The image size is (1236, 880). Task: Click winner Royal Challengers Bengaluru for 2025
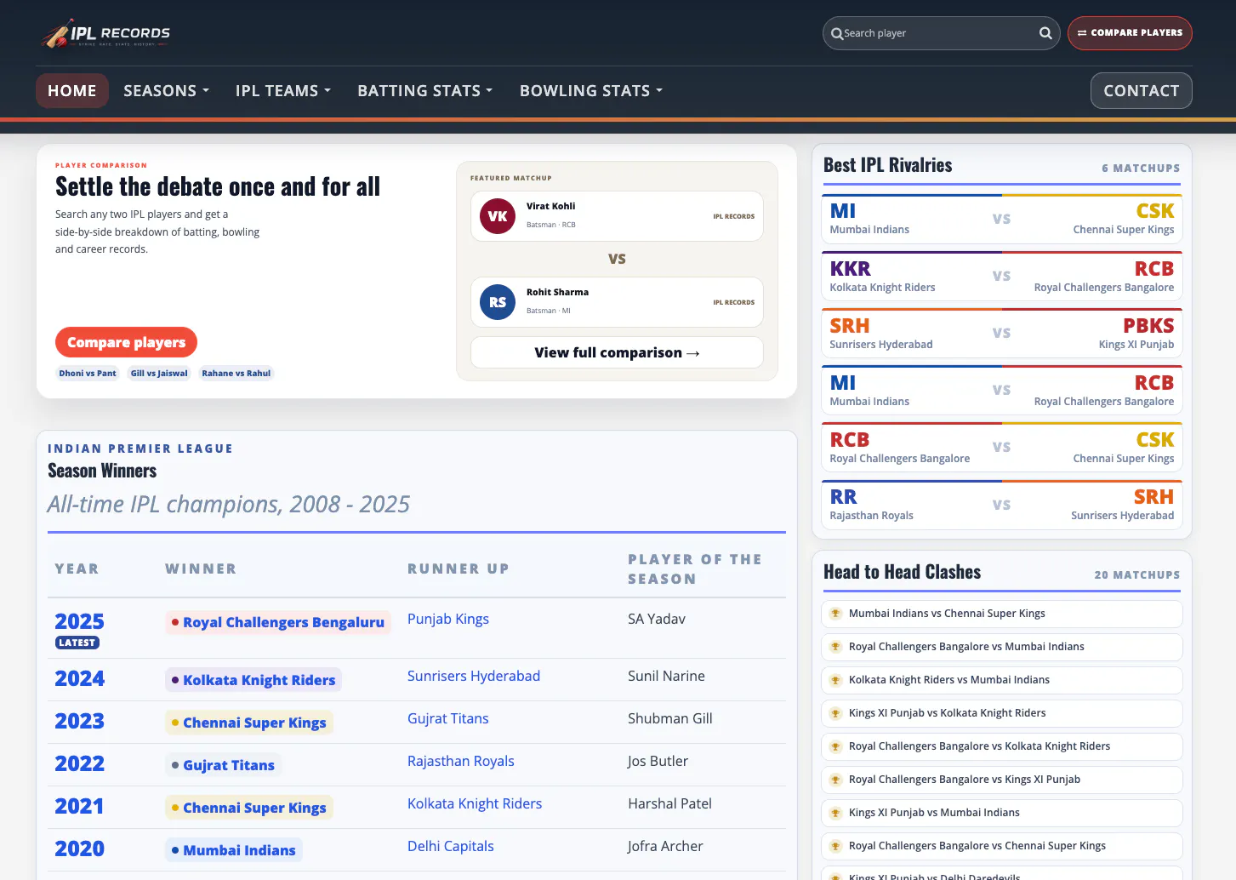(278, 622)
